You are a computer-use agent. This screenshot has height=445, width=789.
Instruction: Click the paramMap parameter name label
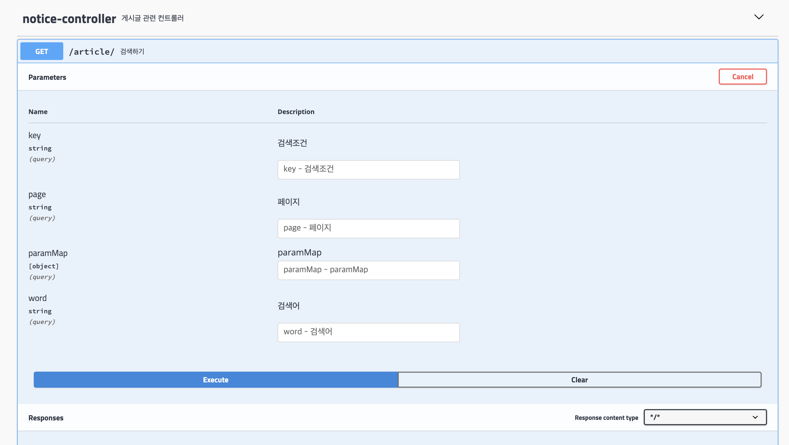(48, 253)
